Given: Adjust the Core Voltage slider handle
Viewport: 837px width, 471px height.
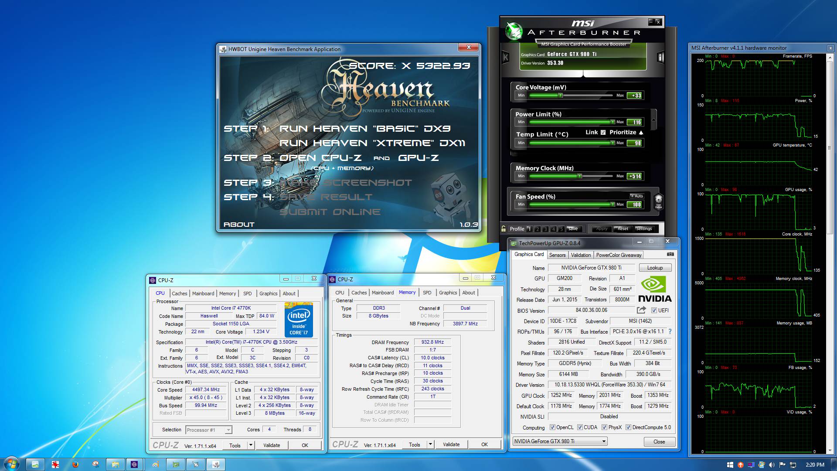Looking at the screenshot, I should point(561,95).
